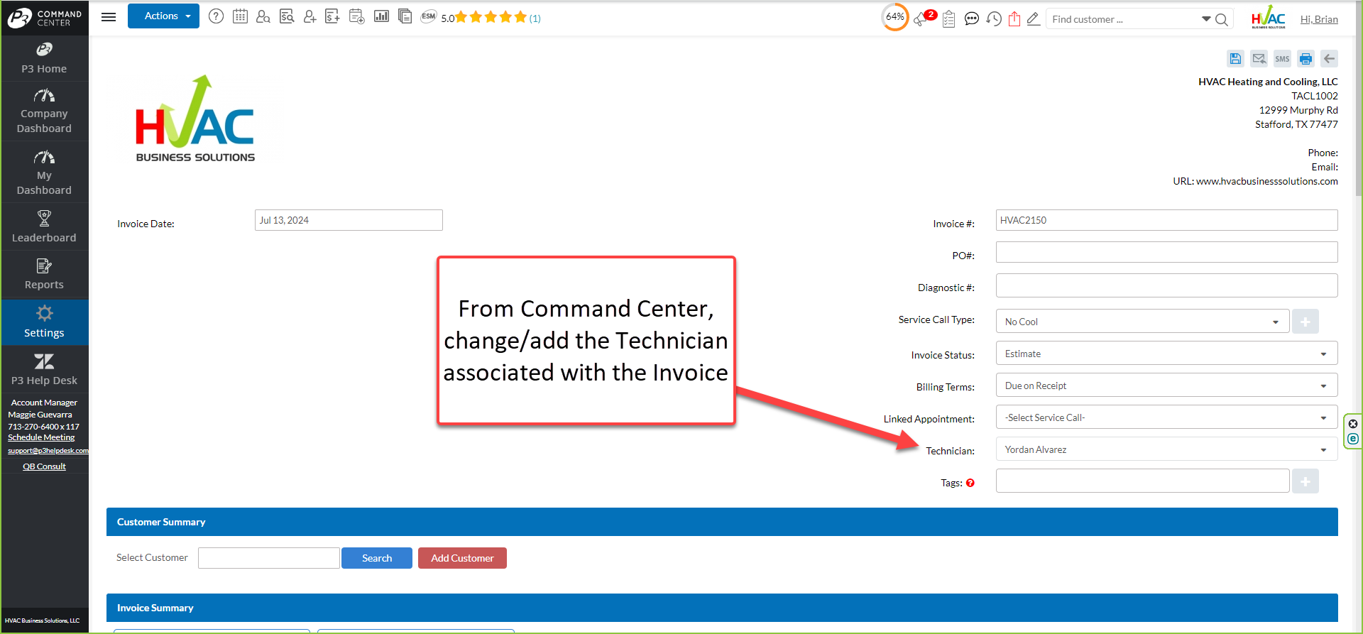Screen dimensions: 1363x634
Task: Open Settings in the sidebar
Action: coord(44,322)
